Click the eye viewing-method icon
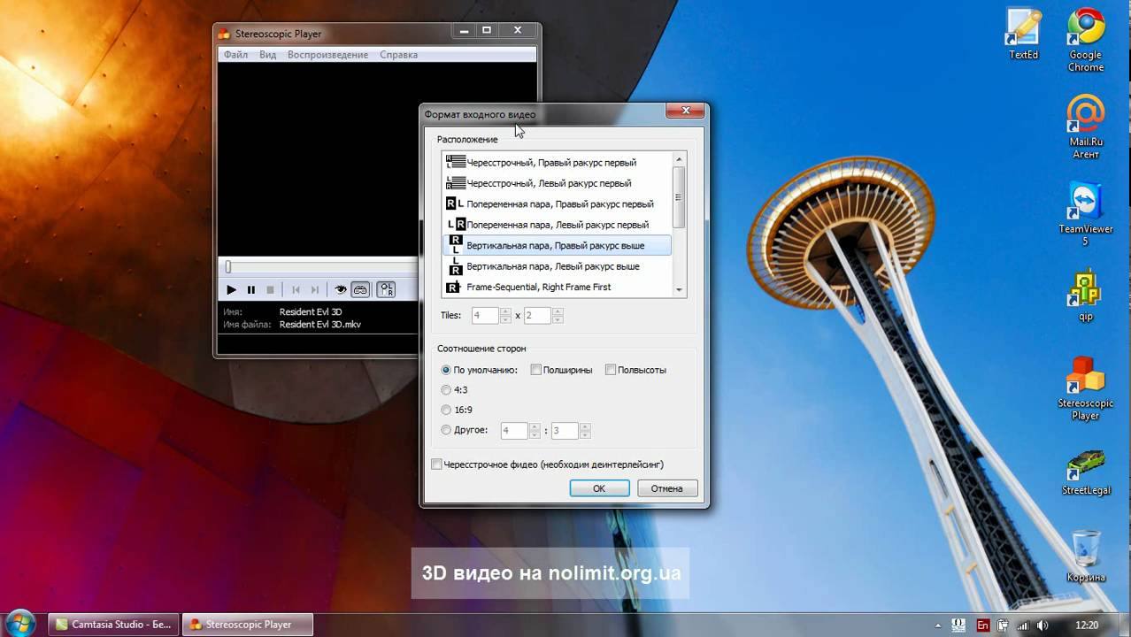This screenshot has width=1131, height=637. point(340,289)
